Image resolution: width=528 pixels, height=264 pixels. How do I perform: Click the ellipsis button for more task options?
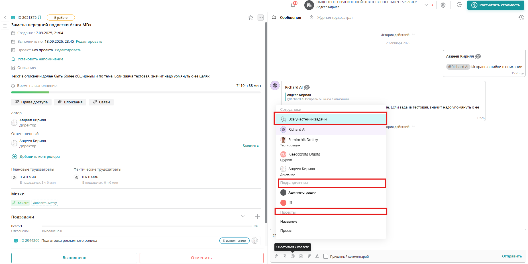[260, 17]
